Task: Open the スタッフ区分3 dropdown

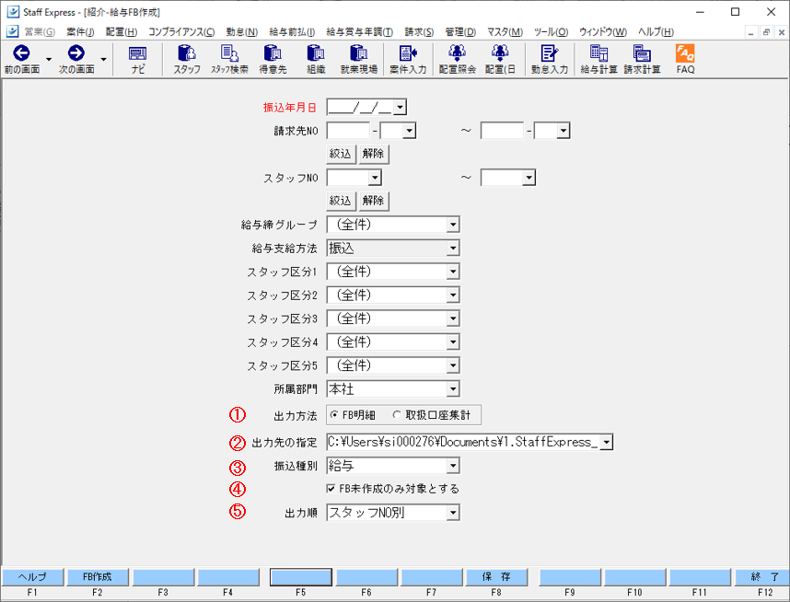Action: [453, 318]
